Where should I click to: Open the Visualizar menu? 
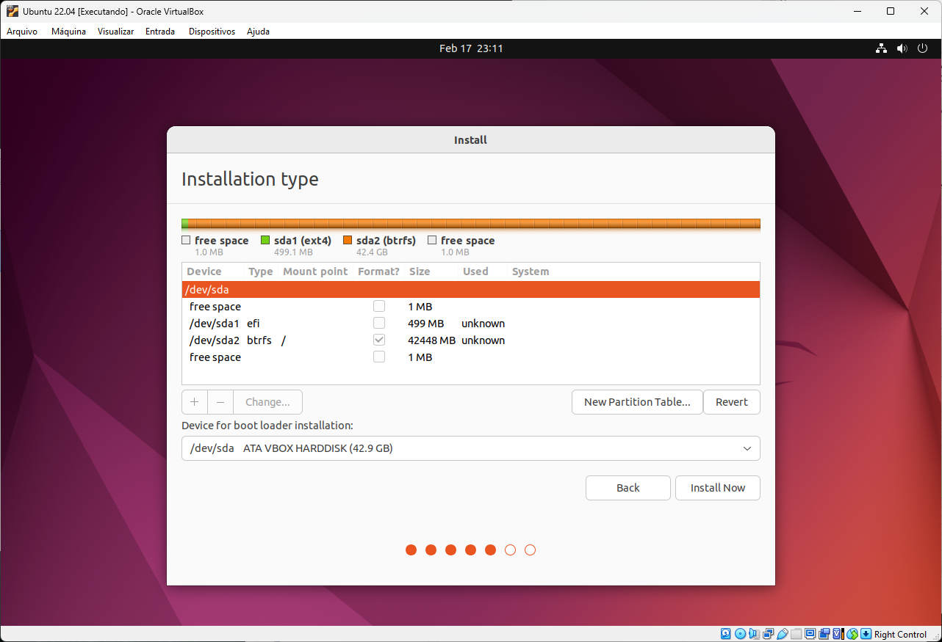pos(115,32)
